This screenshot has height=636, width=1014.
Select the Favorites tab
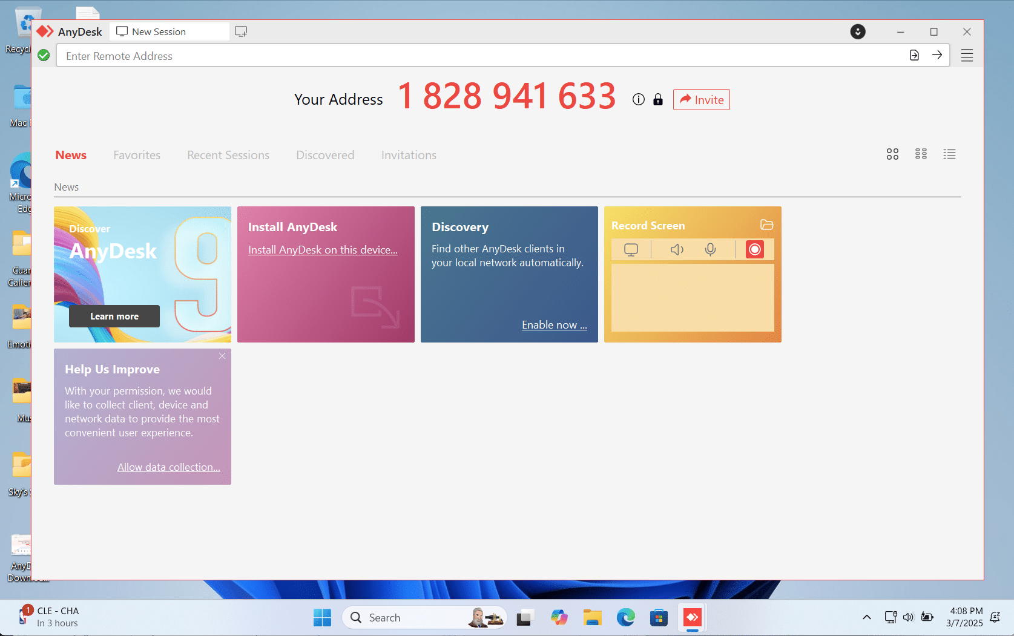click(137, 155)
